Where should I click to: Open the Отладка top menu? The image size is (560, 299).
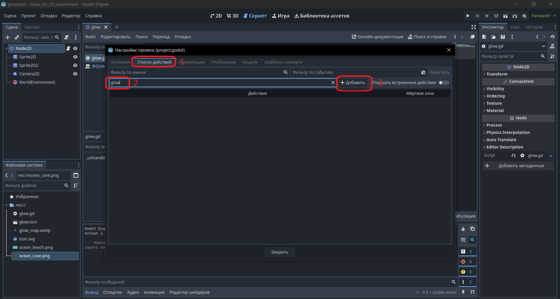tap(48, 16)
